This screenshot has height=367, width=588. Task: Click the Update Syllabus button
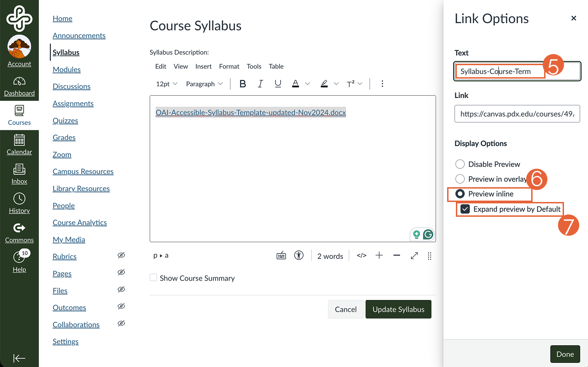(x=398, y=309)
